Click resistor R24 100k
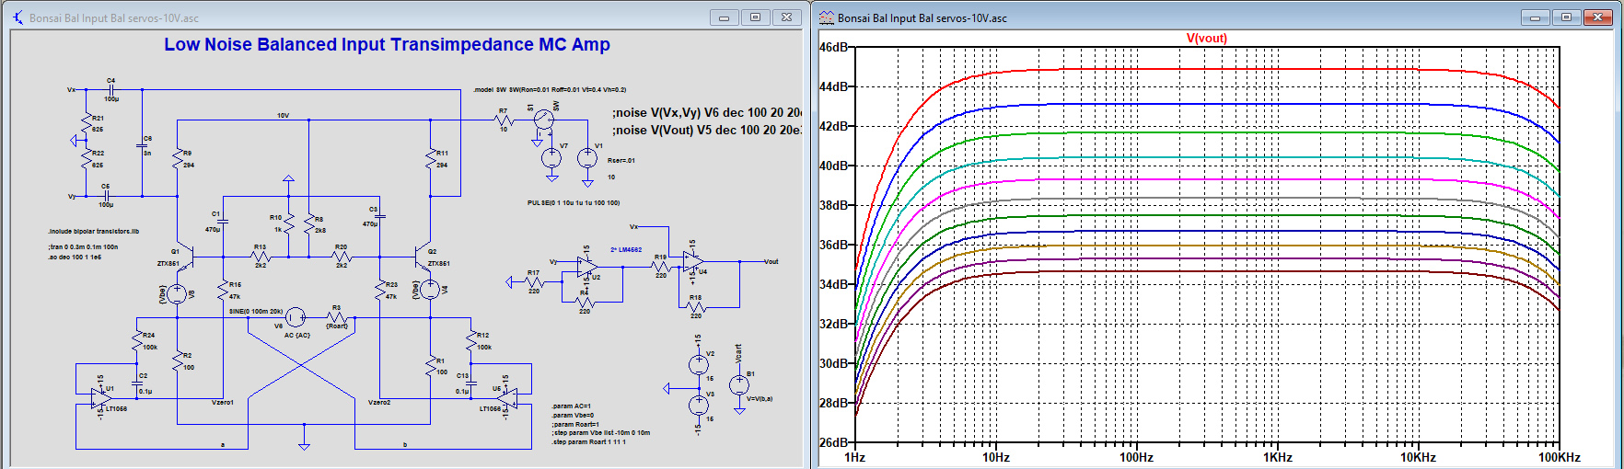This screenshot has width=1624, height=469. pos(136,341)
